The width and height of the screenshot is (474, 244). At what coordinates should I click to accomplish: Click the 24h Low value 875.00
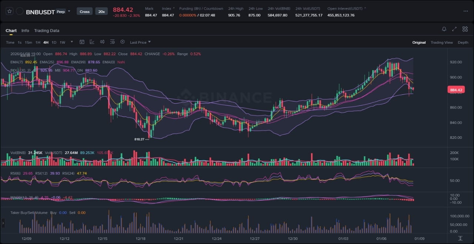(x=254, y=15)
